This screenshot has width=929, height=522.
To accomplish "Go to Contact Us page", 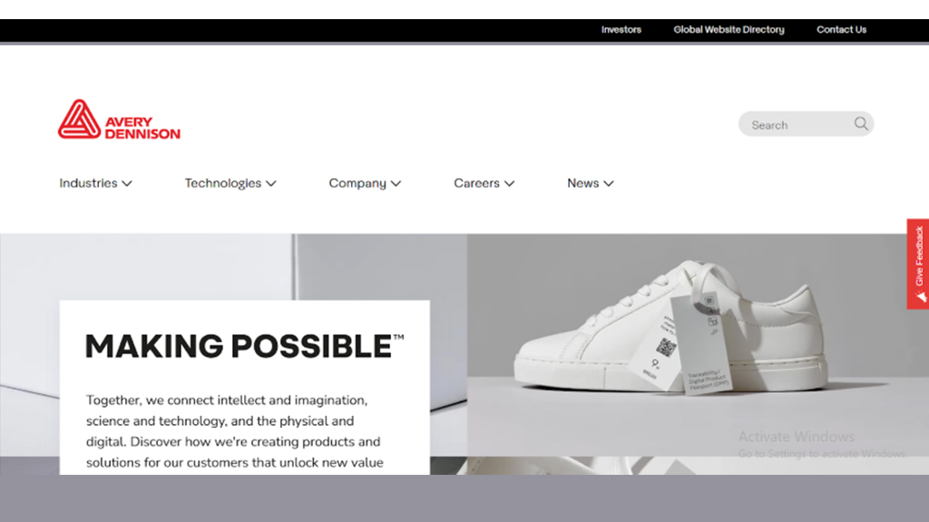I will (x=841, y=30).
